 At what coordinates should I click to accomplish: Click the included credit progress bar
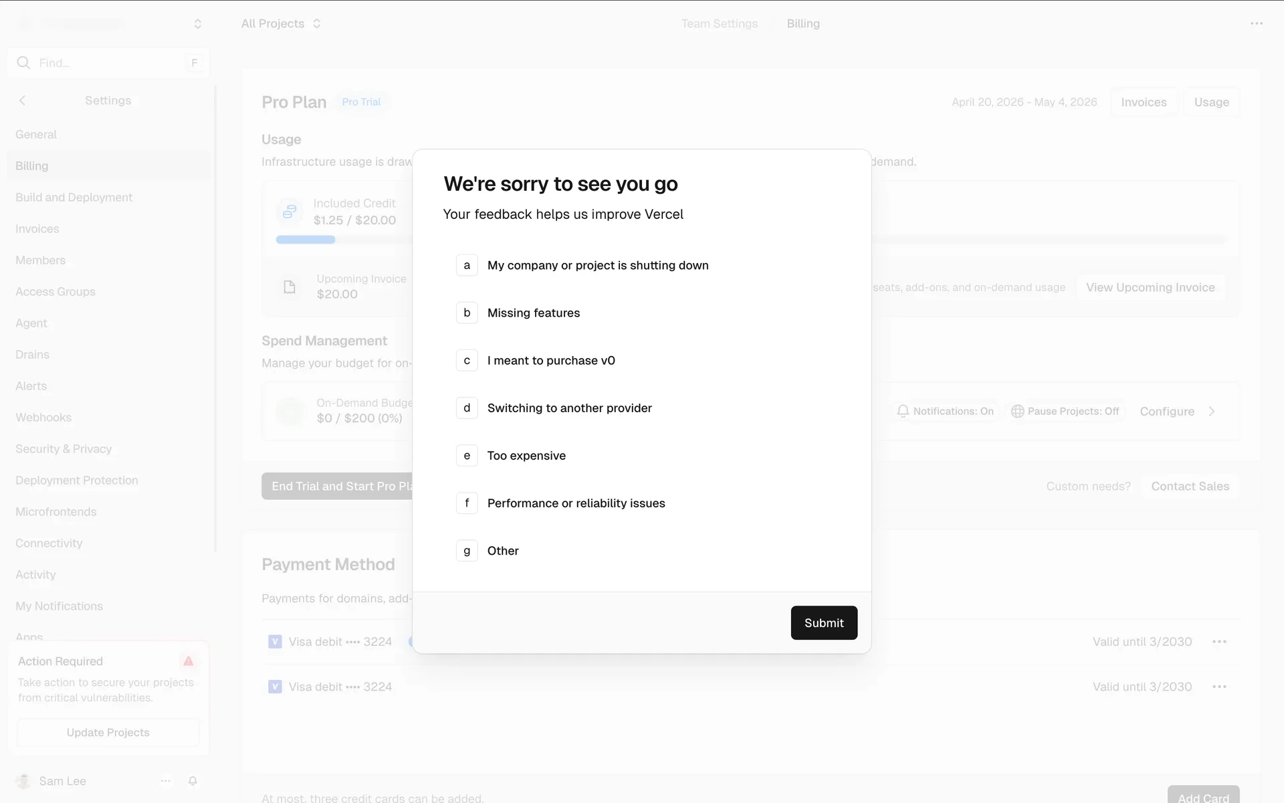pyautogui.click(x=751, y=240)
